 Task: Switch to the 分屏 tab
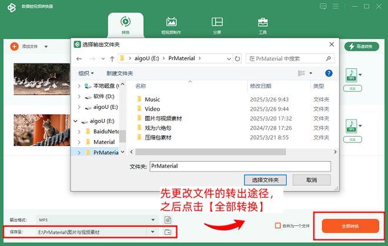point(217,26)
